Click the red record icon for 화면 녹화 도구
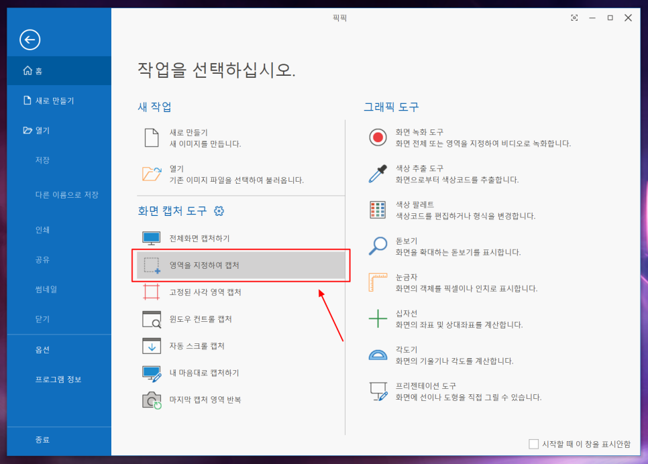Image resolution: width=648 pixels, height=464 pixels. pos(378,137)
